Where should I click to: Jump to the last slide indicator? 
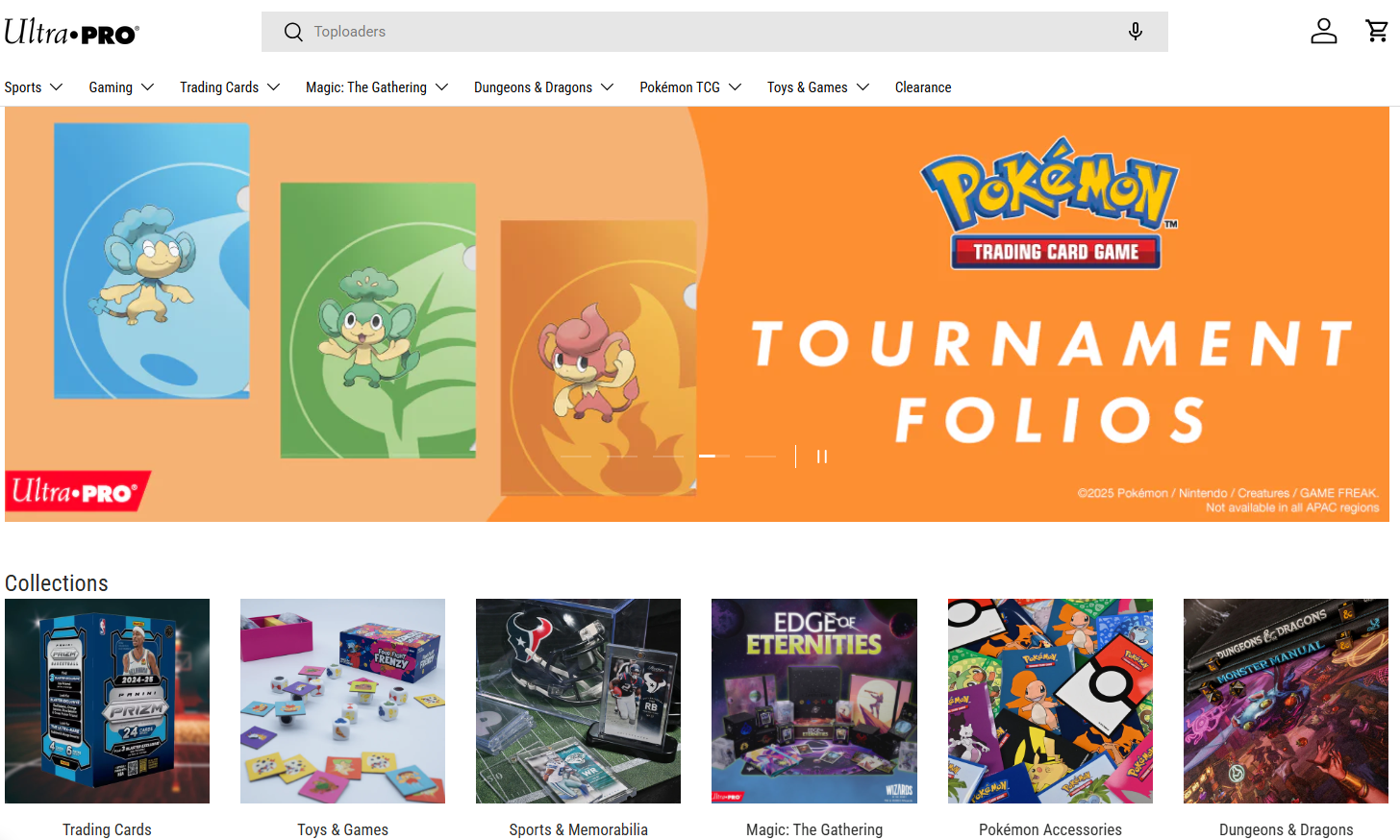(x=760, y=457)
